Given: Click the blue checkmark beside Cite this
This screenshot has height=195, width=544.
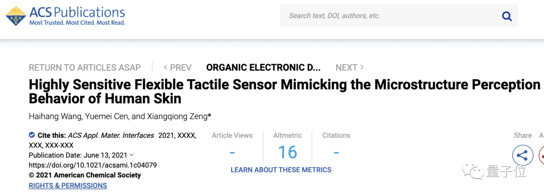Looking at the screenshot, I should click(x=32, y=135).
